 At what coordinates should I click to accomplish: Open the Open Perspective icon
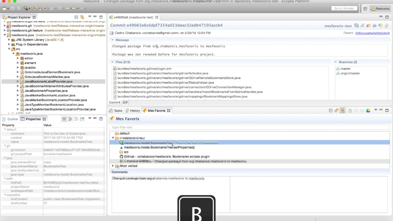[x=365, y=9]
